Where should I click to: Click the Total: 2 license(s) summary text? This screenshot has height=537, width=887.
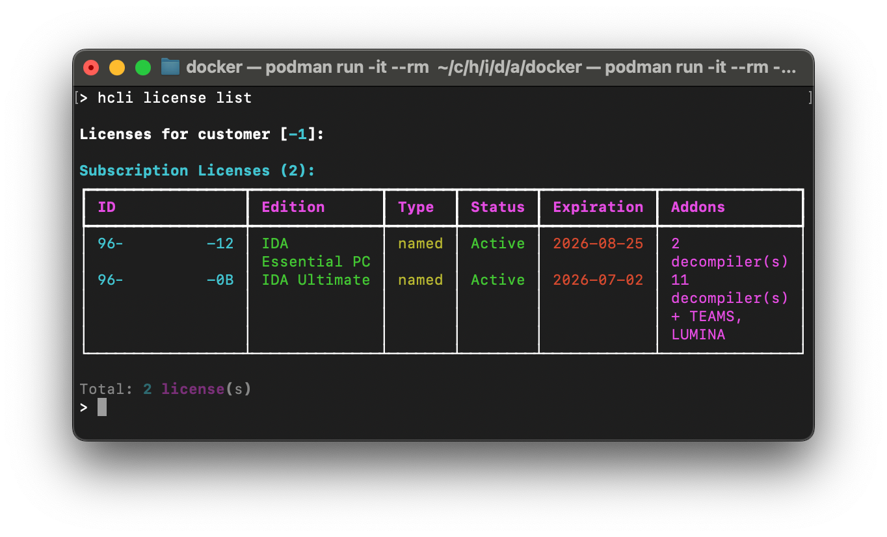pyautogui.click(x=165, y=388)
